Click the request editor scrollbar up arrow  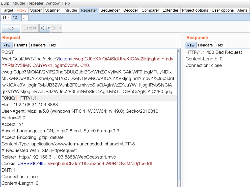179,50
